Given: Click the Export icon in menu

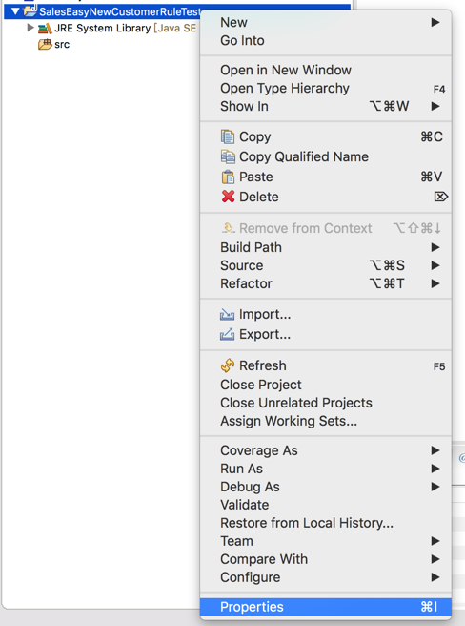Looking at the screenshot, I should coord(228,334).
